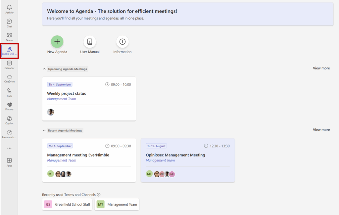Open the Calls app
The image size is (339, 215).
tap(9, 93)
